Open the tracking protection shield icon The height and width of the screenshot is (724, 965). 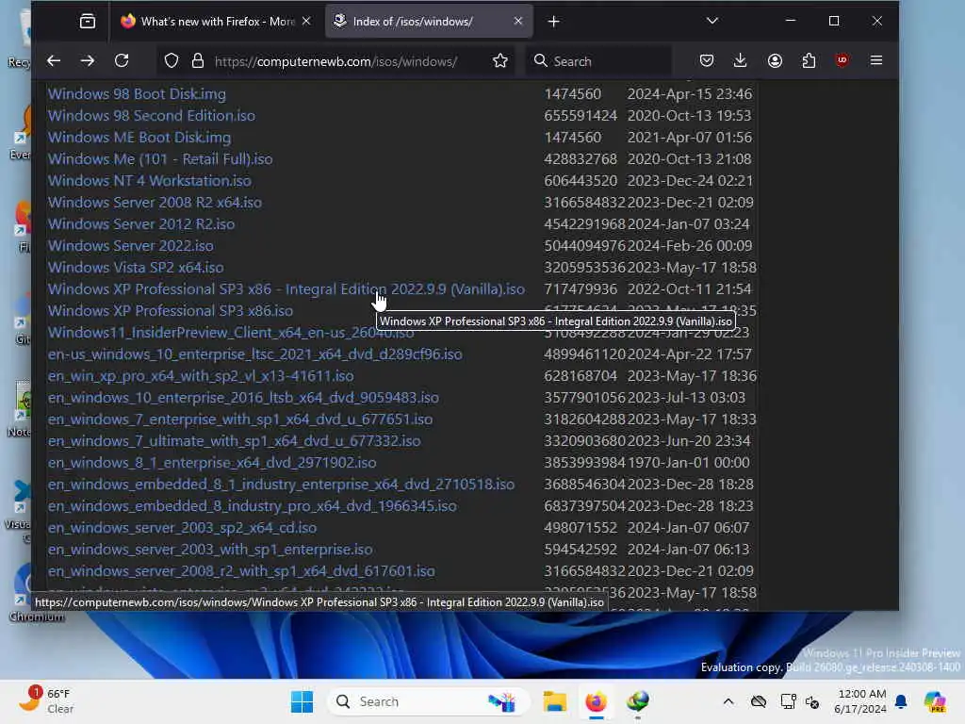[x=172, y=60]
